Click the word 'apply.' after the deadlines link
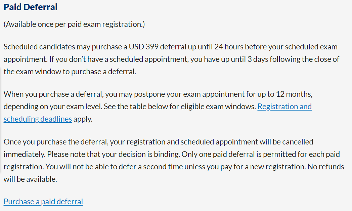Viewport: 352px width, 211px height. (x=83, y=119)
